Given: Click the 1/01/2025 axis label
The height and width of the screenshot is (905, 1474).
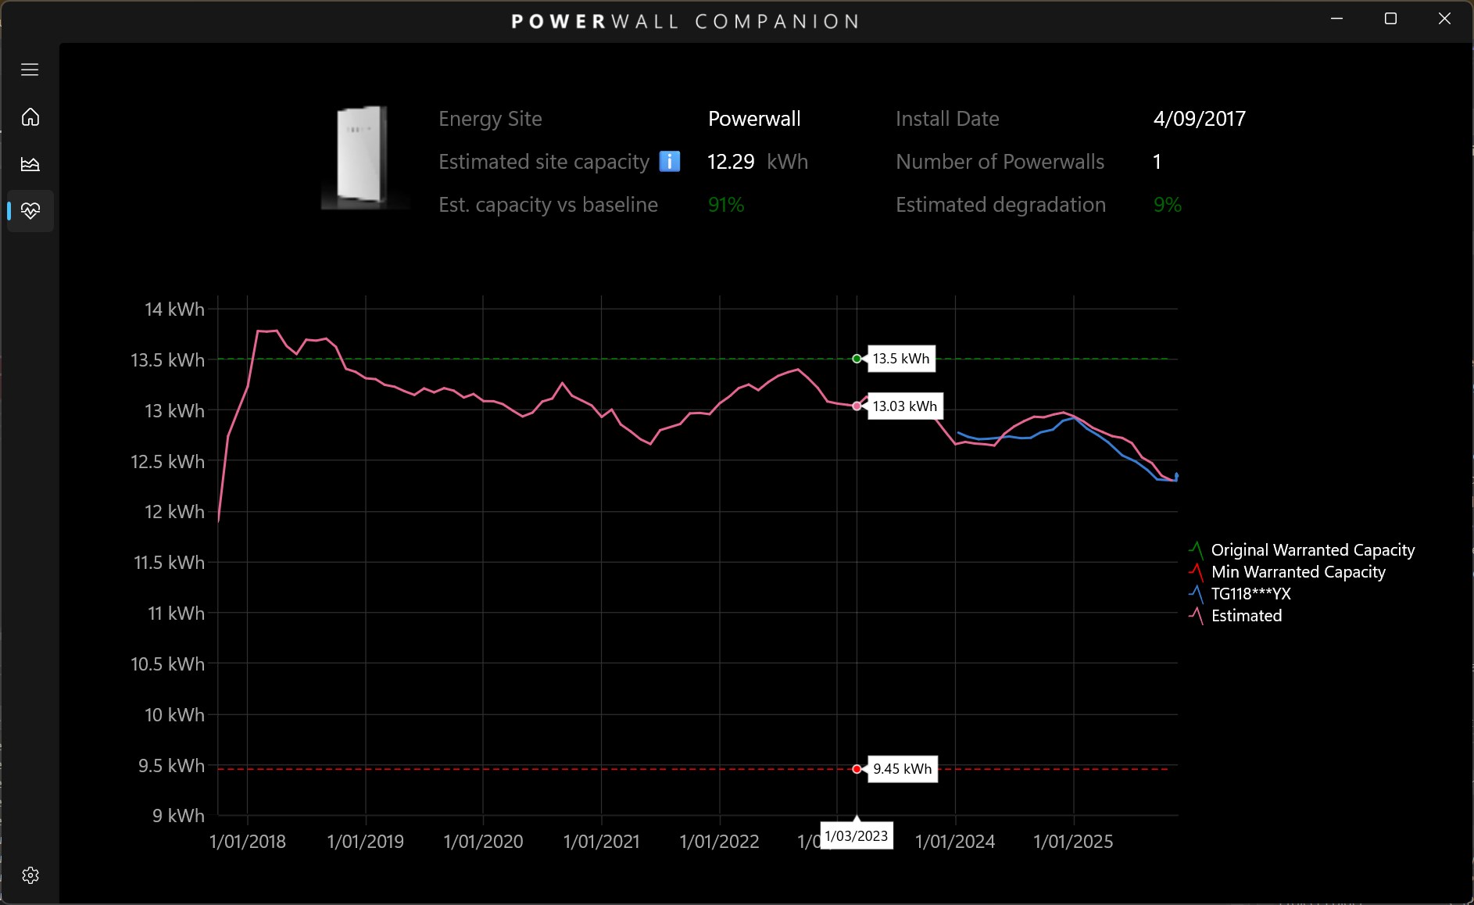Looking at the screenshot, I should click(x=1073, y=842).
